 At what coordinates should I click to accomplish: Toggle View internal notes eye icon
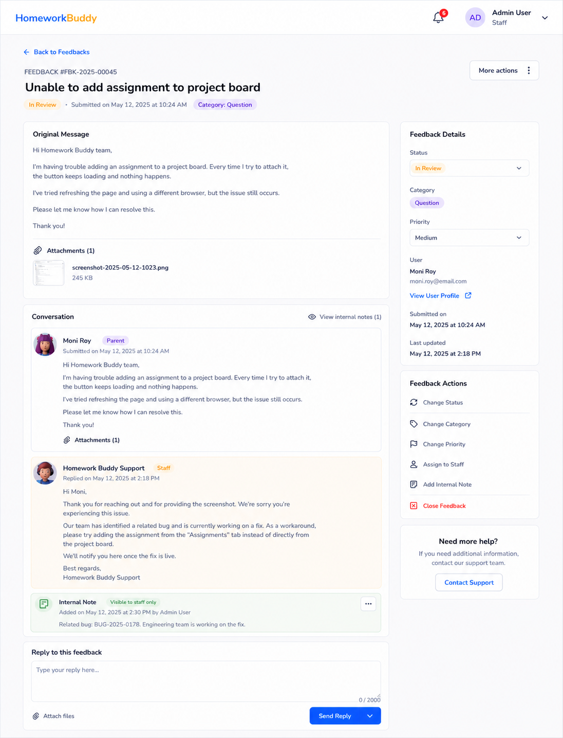pos(312,317)
